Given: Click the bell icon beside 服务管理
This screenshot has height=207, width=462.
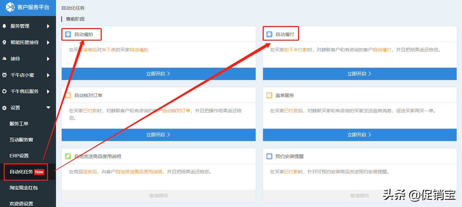Looking at the screenshot, I should click(4, 26).
